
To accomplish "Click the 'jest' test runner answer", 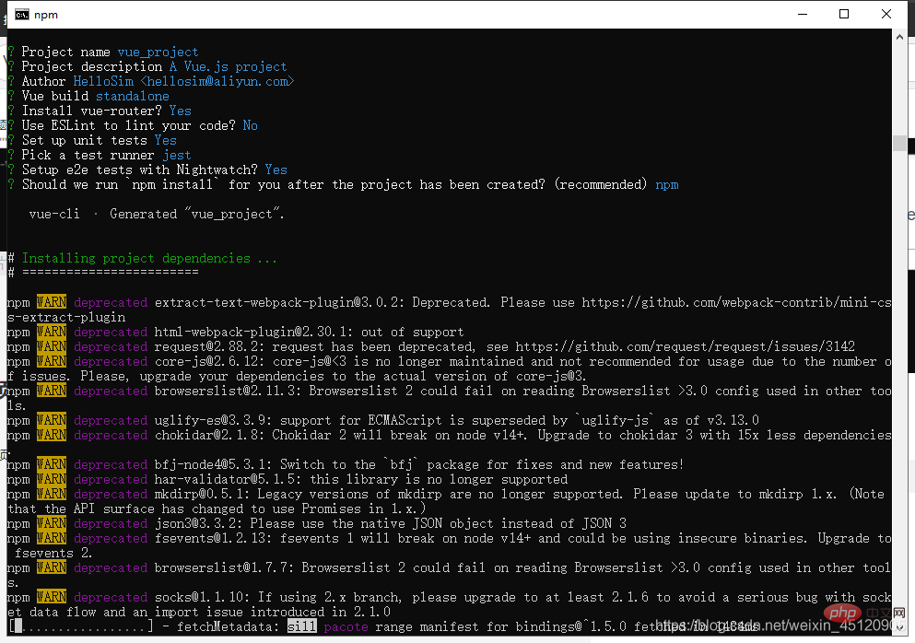I will point(177,155).
